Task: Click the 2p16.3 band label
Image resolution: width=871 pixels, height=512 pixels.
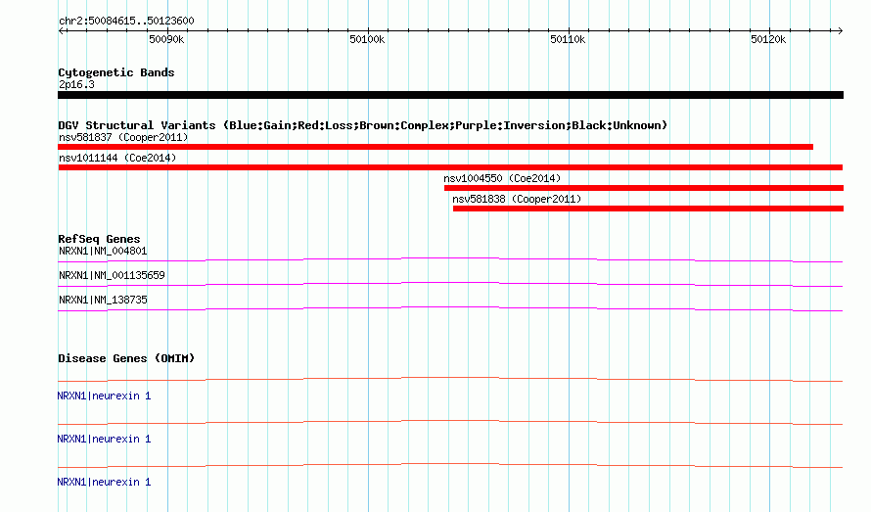Action: tap(76, 84)
